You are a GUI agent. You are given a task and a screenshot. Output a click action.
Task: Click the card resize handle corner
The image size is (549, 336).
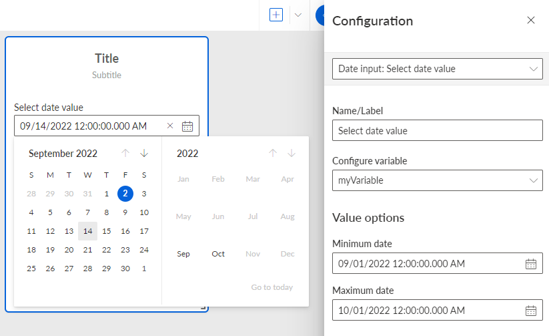pyautogui.click(x=203, y=307)
